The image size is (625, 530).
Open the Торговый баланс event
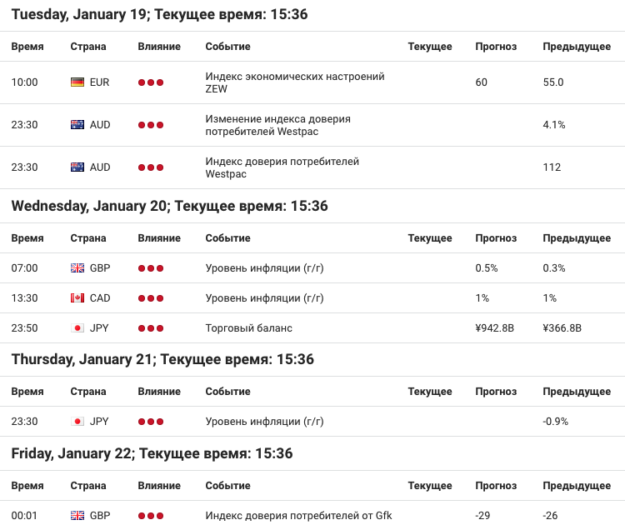point(248,328)
